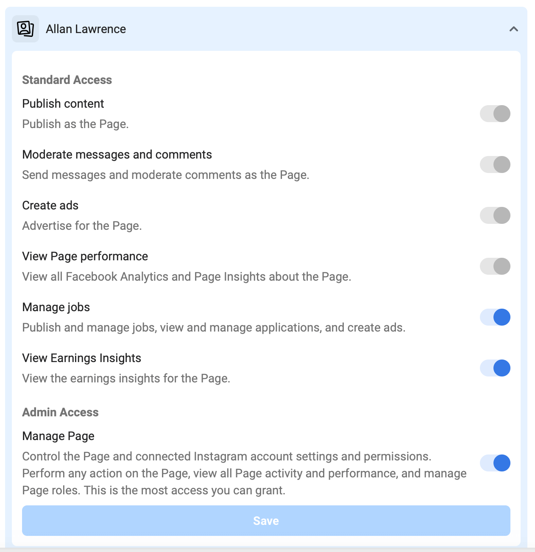Image resolution: width=535 pixels, height=552 pixels.
Task: Turn on the Create ads permission
Action: click(x=495, y=215)
